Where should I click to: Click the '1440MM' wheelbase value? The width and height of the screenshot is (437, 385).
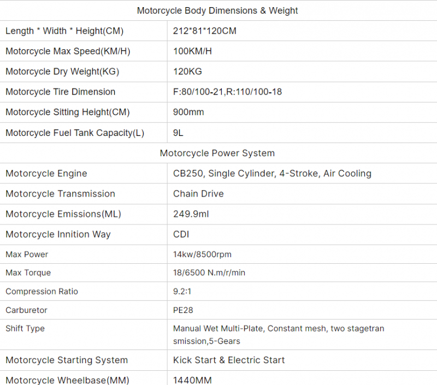click(192, 380)
